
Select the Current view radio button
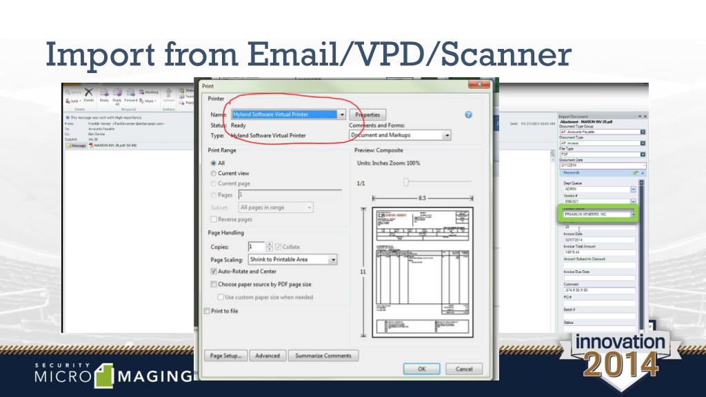214,173
